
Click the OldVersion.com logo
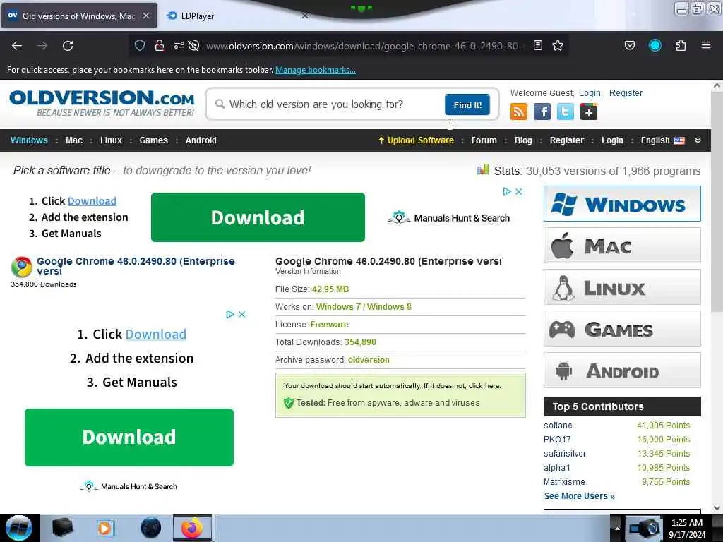click(102, 103)
